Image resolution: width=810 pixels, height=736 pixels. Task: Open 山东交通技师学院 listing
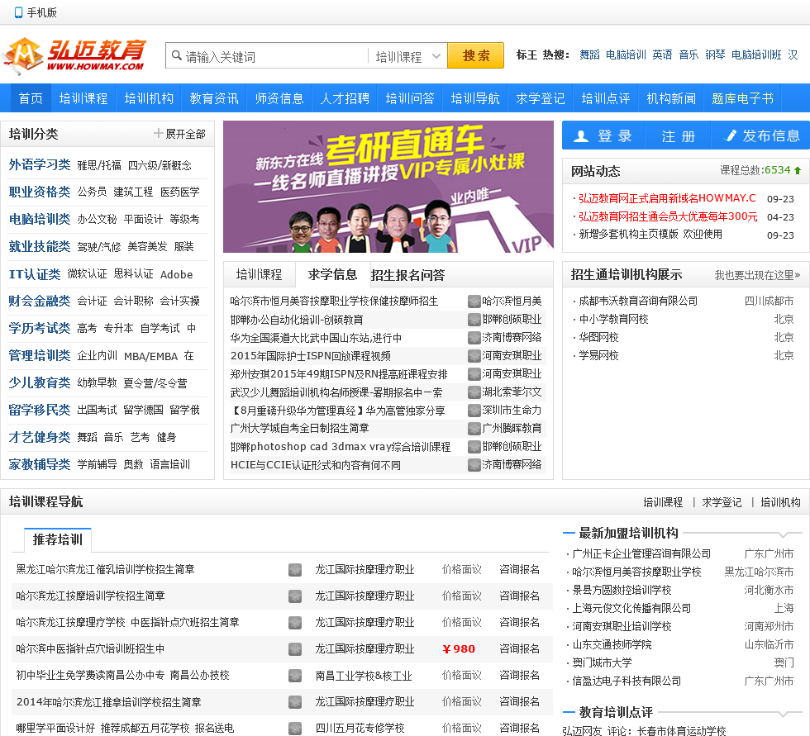pos(612,644)
